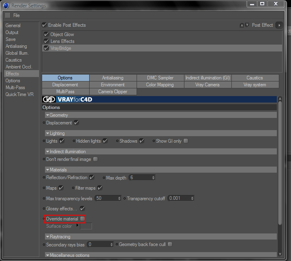Toggle the Hidden lights checkbox

click(105, 141)
